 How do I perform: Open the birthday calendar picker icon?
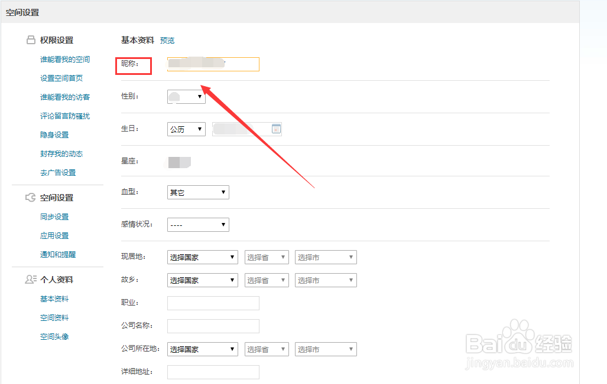276,129
